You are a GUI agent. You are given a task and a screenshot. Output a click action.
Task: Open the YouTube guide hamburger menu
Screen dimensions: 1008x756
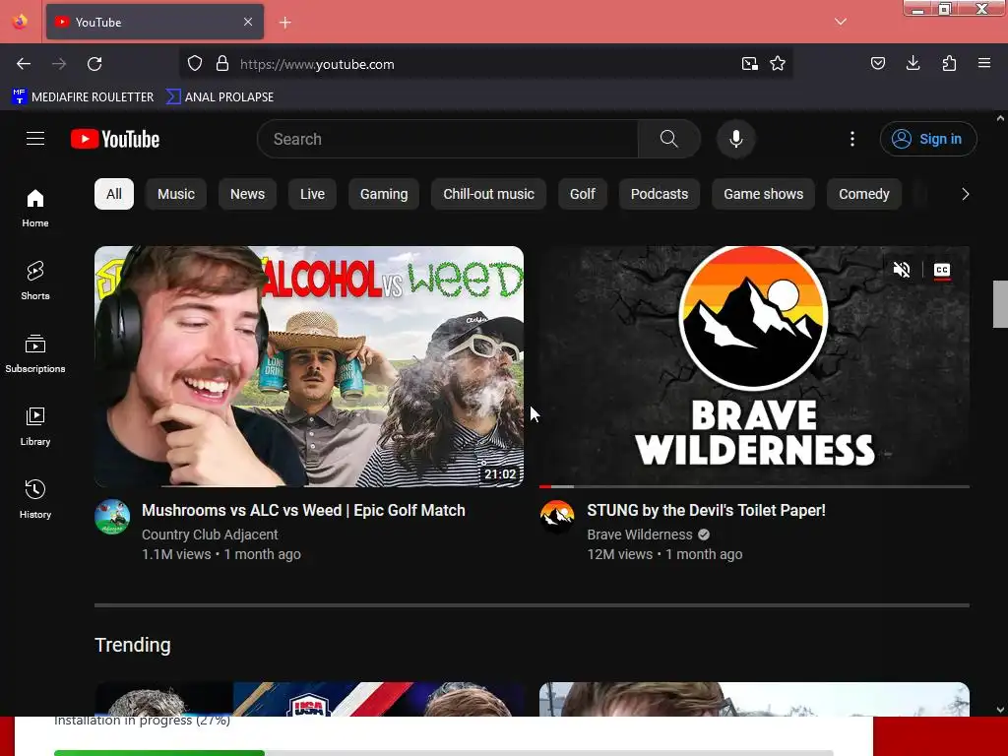point(35,139)
